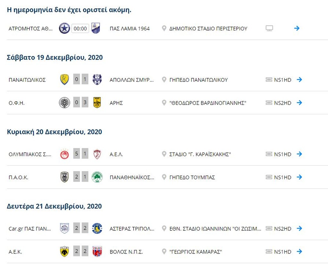Click the NS2HD broadcast label for ΠΑΣ Γιάννινα match
This screenshot has width=328, height=265.
pos(283,228)
